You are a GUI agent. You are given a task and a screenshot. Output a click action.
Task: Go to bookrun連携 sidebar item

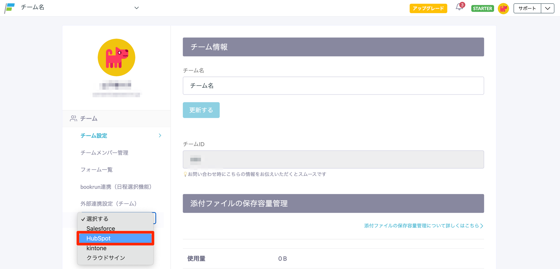pyautogui.click(x=116, y=187)
